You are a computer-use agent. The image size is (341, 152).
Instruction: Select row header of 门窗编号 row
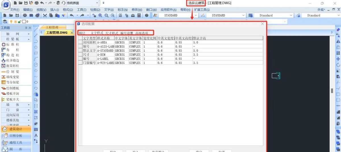[80, 63]
